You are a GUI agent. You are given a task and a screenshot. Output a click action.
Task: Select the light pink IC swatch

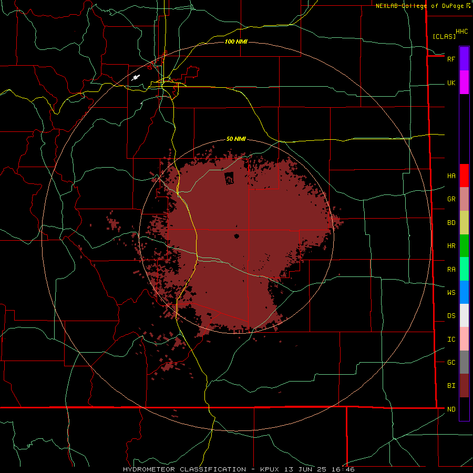click(464, 339)
